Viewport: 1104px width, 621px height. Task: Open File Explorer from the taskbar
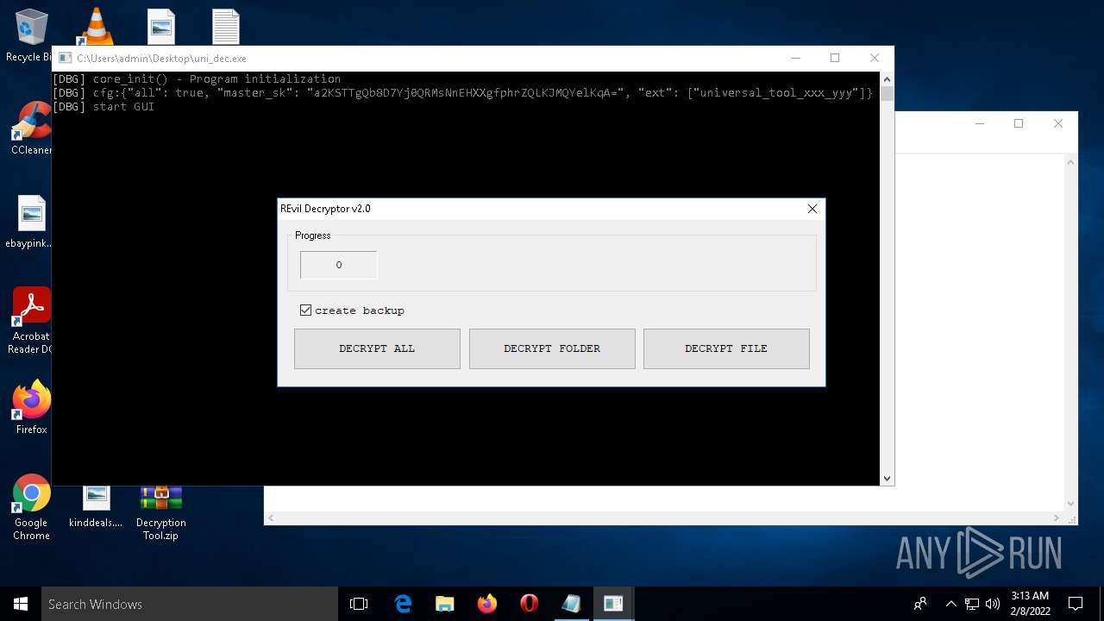pyautogui.click(x=445, y=604)
